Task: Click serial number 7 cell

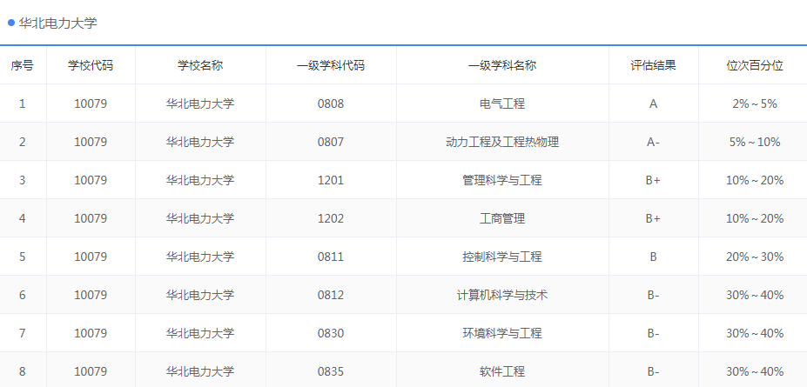Action: [22, 333]
